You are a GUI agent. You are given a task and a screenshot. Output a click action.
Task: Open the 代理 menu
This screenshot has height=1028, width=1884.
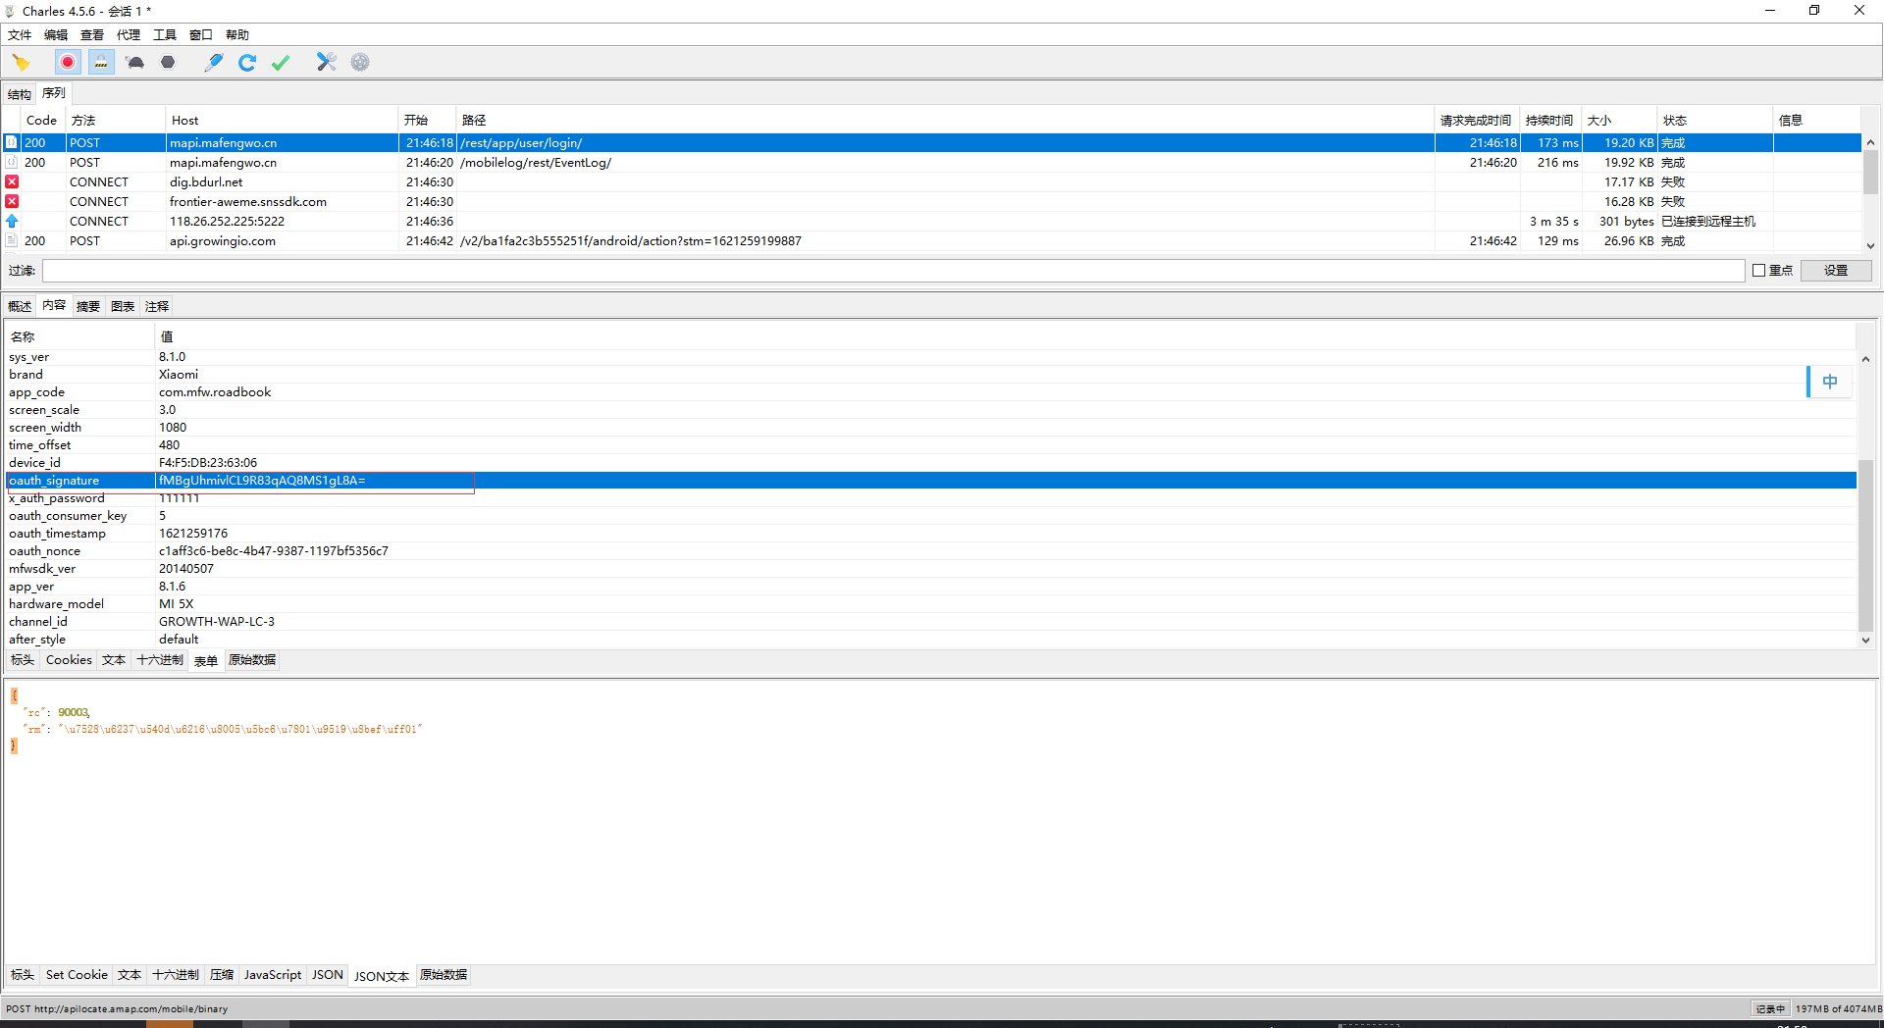pos(129,35)
